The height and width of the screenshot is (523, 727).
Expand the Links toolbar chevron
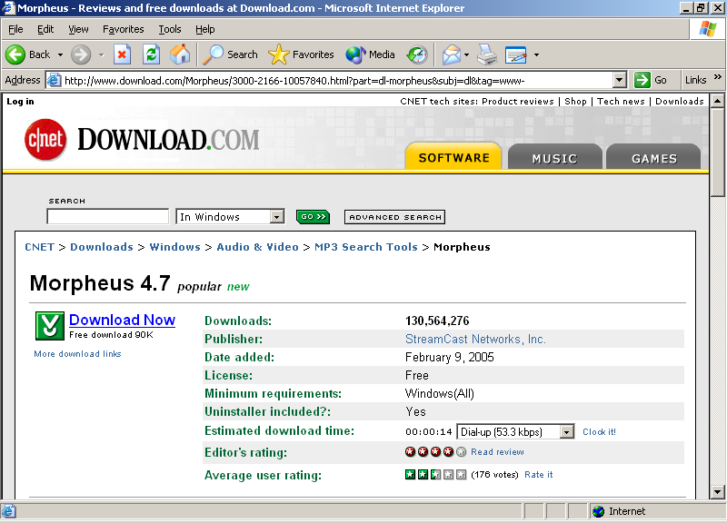[718, 77]
